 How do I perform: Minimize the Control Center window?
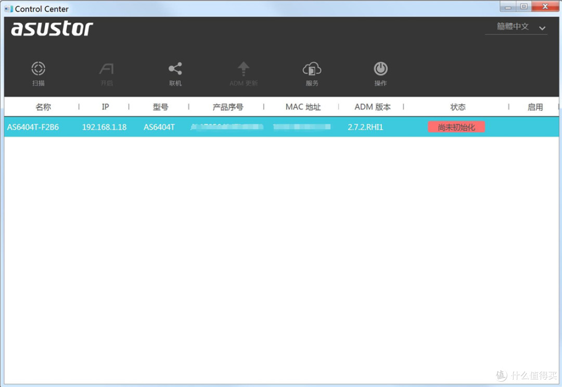(508, 7)
